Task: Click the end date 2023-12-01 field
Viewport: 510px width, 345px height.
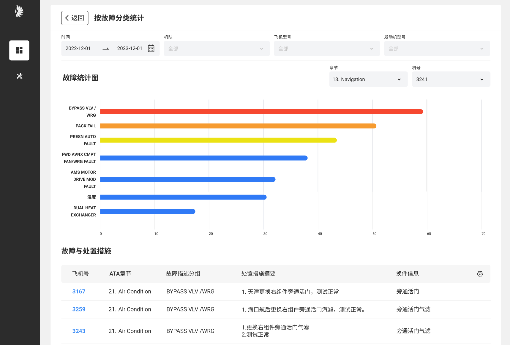Action: [130, 48]
